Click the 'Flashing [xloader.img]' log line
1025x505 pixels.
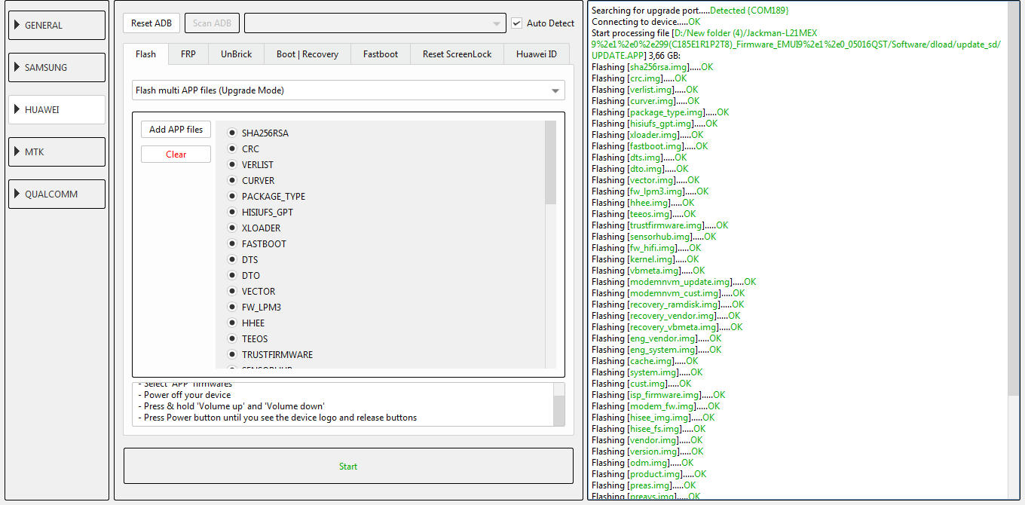(x=647, y=135)
